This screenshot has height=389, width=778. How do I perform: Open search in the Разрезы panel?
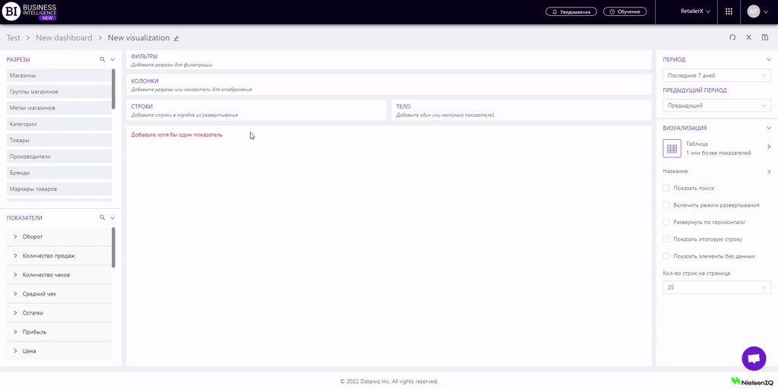pyautogui.click(x=103, y=59)
